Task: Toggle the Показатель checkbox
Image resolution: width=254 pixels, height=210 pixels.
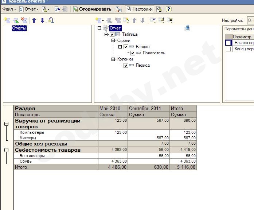Action: coord(133,53)
